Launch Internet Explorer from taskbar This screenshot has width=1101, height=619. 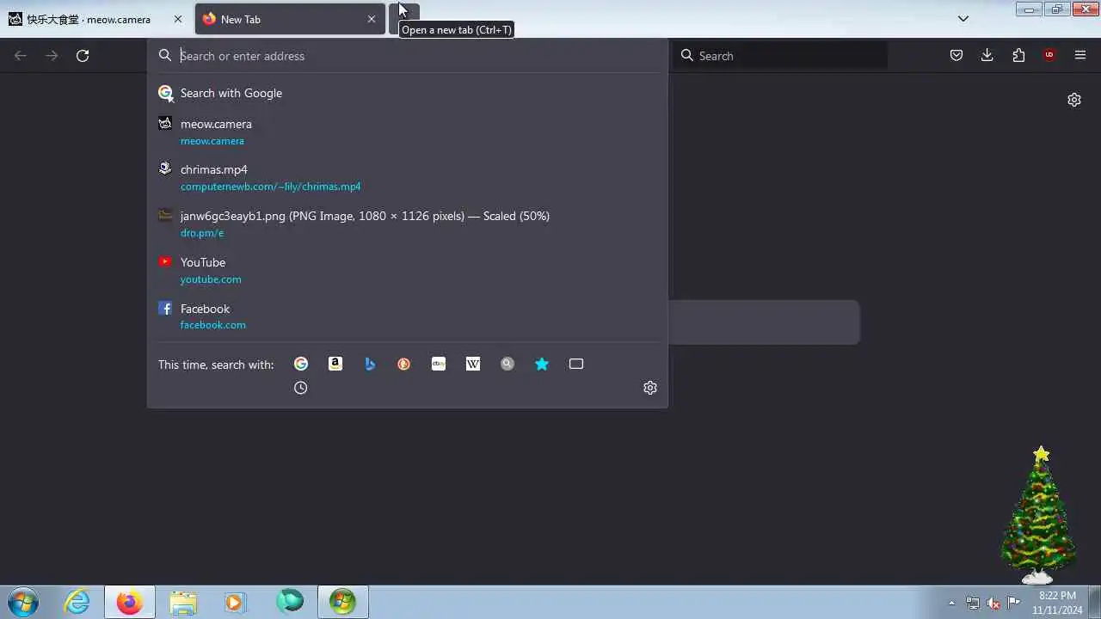(x=77, y=602)
